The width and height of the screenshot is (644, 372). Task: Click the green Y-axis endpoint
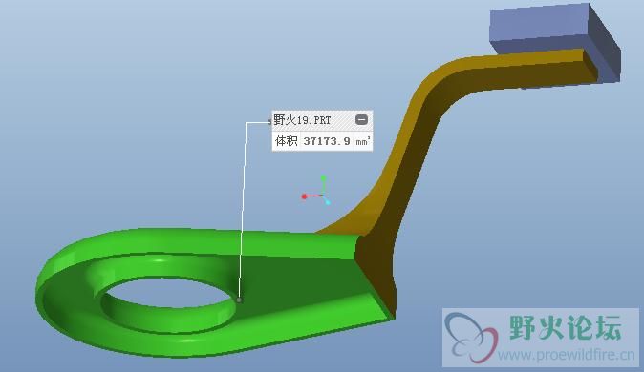click(x=324, y=178)
